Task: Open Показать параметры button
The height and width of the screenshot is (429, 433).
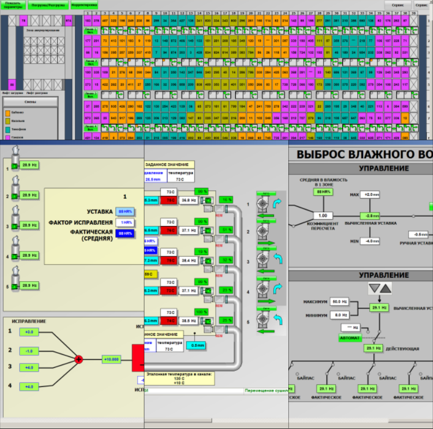Action: coord(13,5)
